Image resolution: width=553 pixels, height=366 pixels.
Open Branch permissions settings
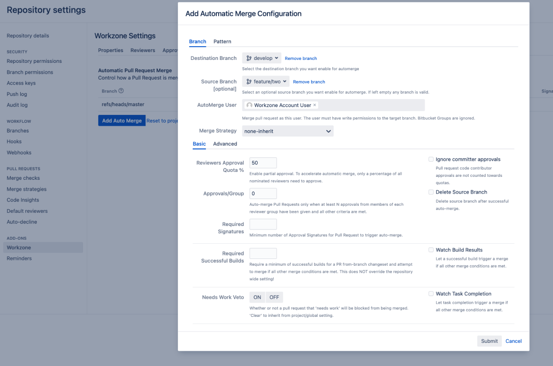[x=30, y=72]
